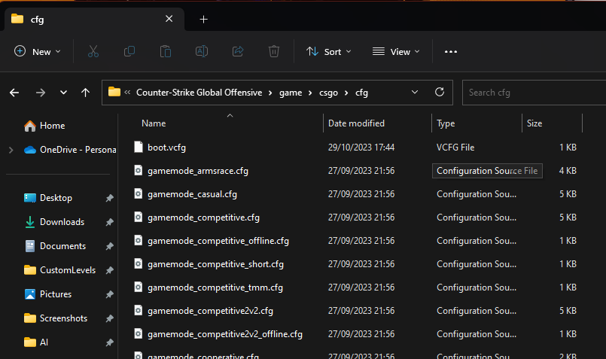Screen dimensions: 606x359
Task: Close the cfg tab
Action: (169, 19)
